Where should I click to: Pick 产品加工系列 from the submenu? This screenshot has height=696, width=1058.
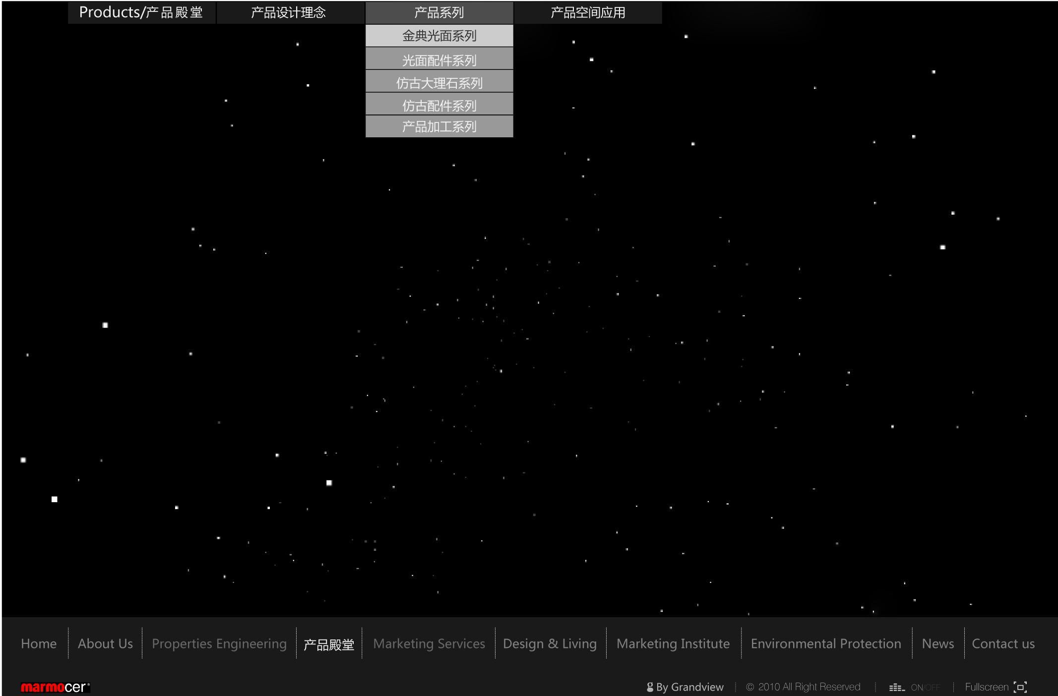[439, 127]
